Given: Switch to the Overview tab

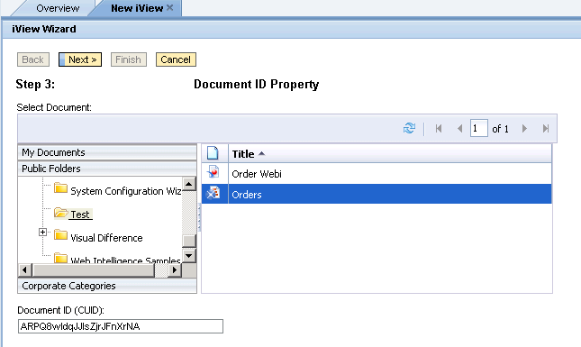Looking at the screenshot, I should [x=58, y=8].
